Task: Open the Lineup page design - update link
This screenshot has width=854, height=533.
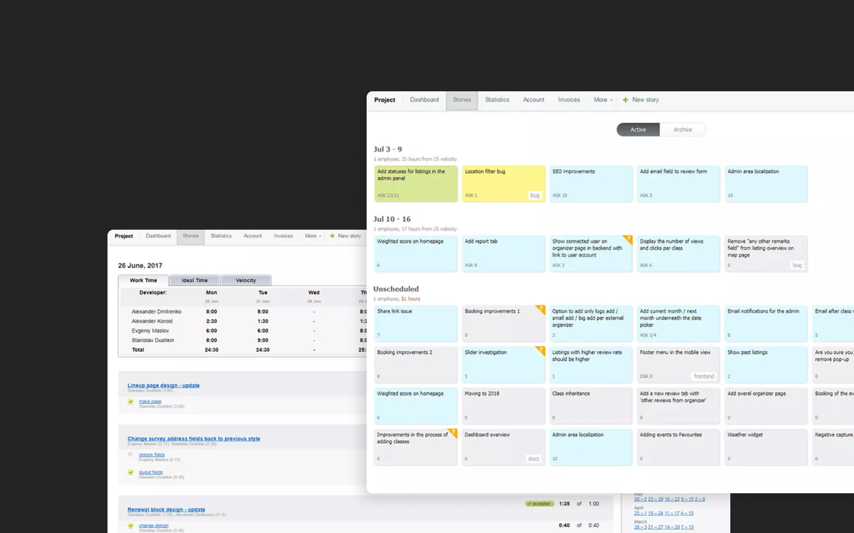Action: click(163, 385)
